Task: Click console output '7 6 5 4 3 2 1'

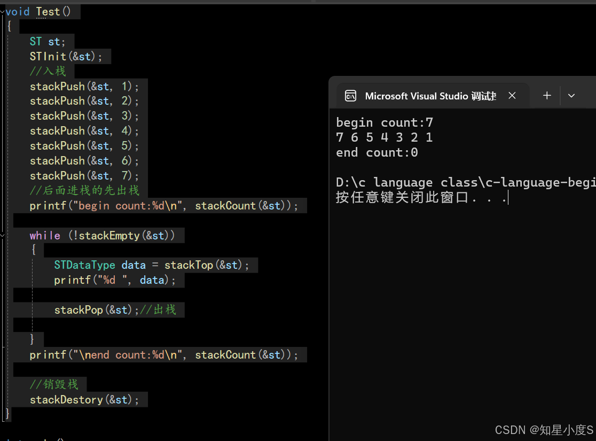Action: pyautogui.click(x=385, y=137)
